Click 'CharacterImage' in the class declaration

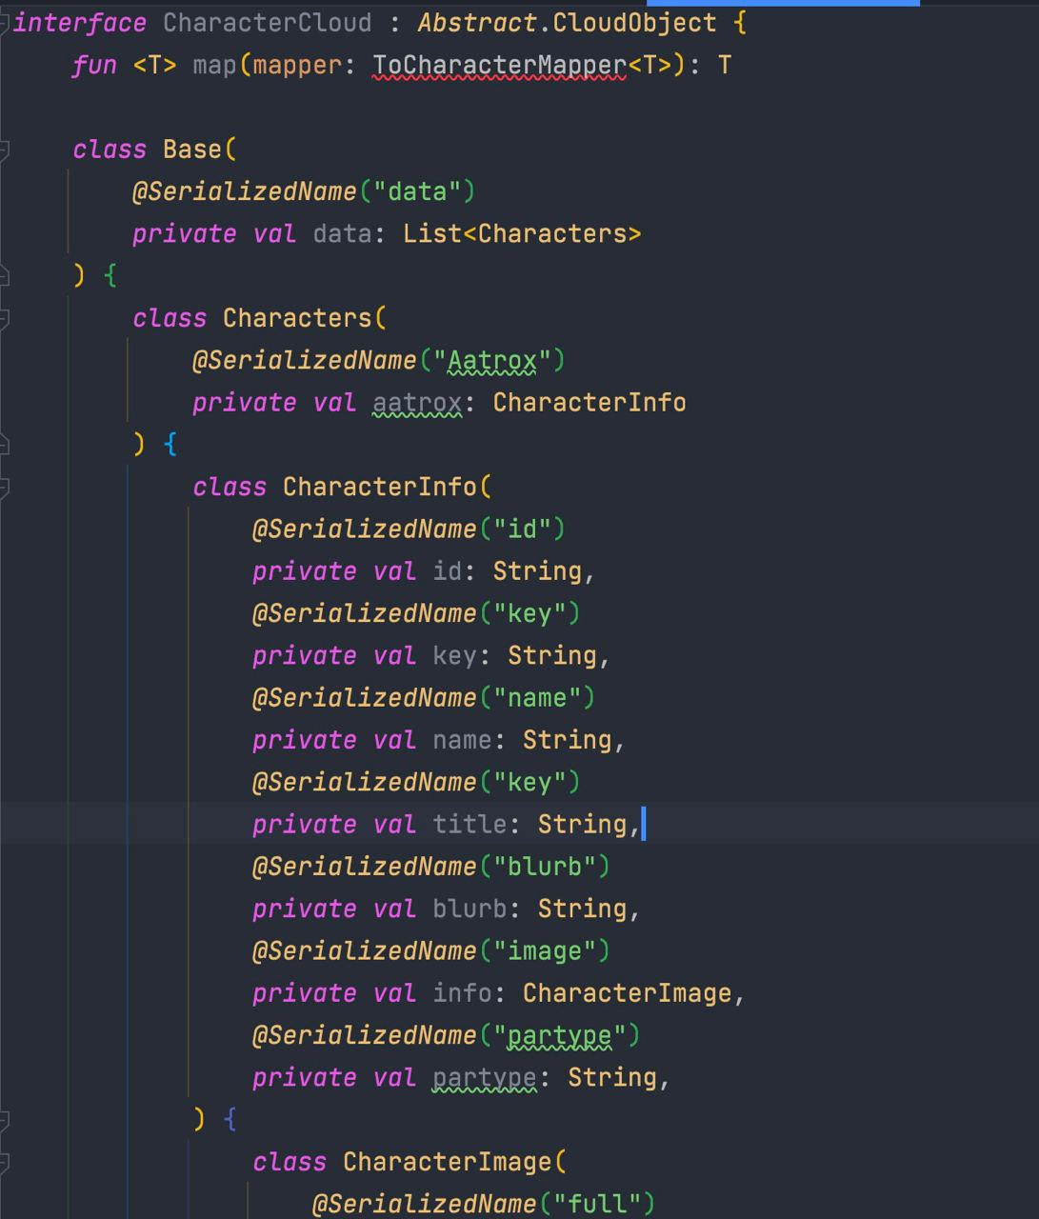[447, 1162]
